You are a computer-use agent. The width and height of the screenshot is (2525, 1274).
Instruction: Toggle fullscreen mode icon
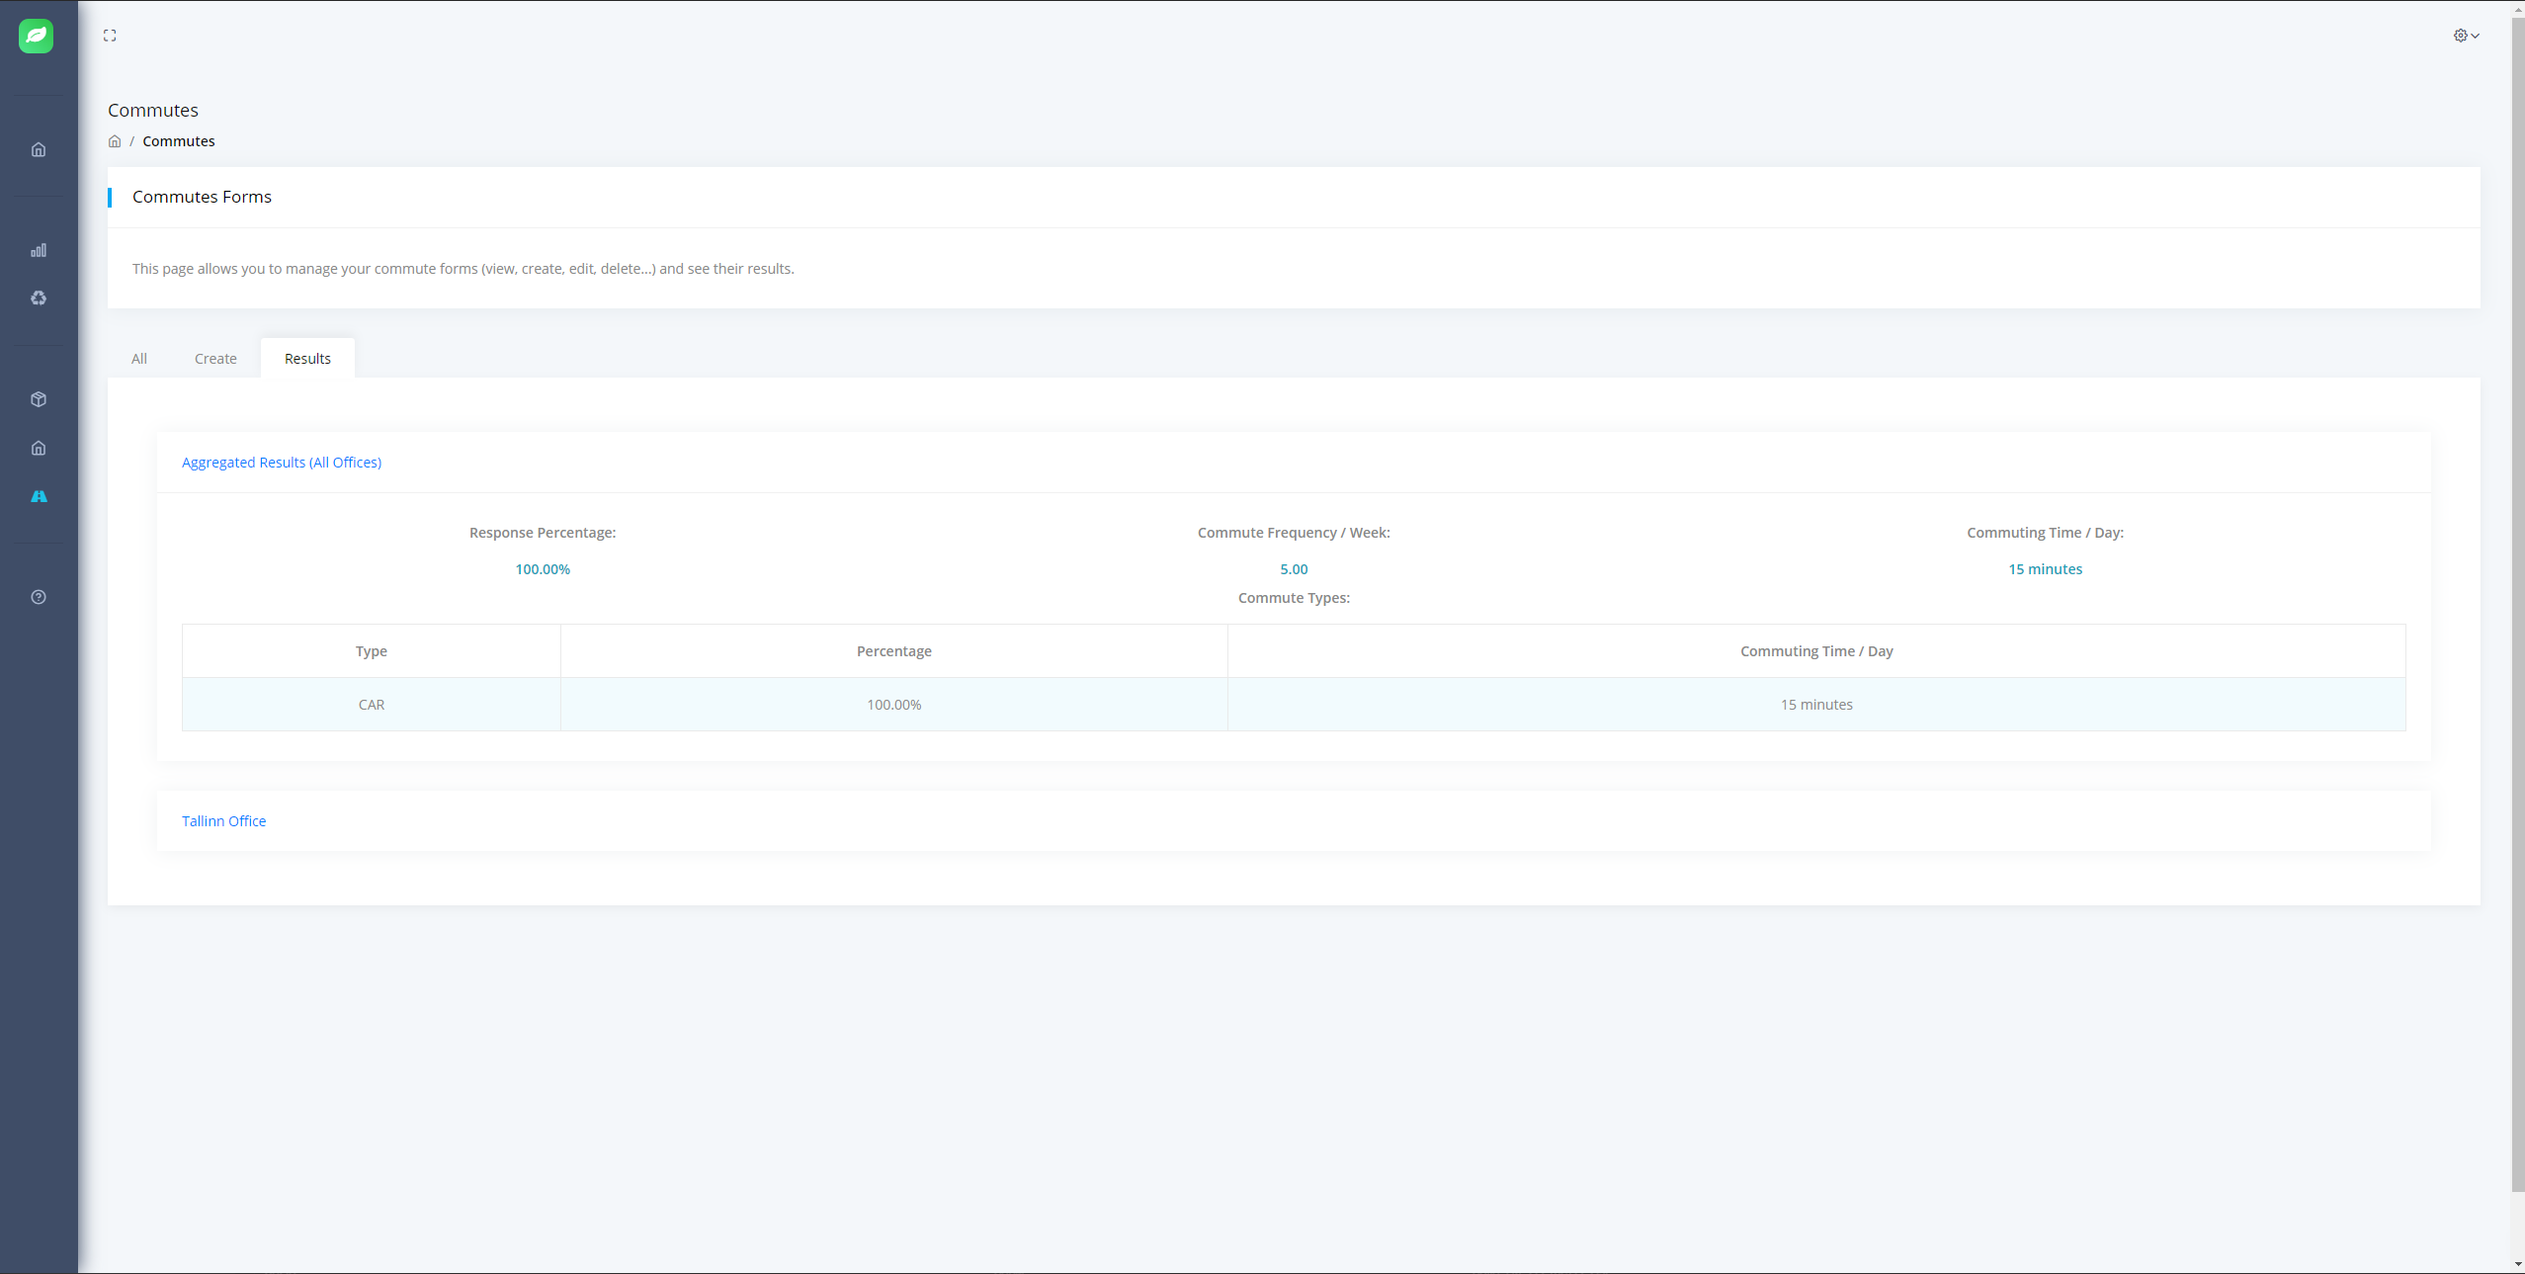(x=110, y=36)
